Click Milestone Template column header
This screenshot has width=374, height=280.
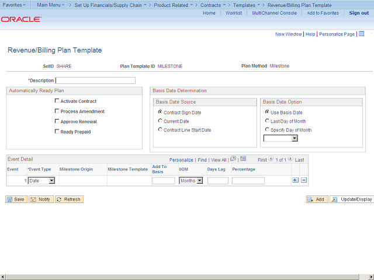coord(128,169)
